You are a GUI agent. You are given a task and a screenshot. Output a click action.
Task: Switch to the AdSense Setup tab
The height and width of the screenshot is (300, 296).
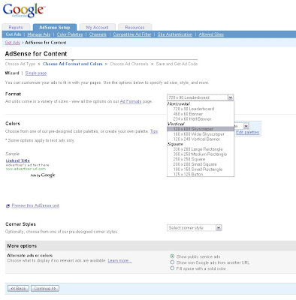click(x=55, y=27)
